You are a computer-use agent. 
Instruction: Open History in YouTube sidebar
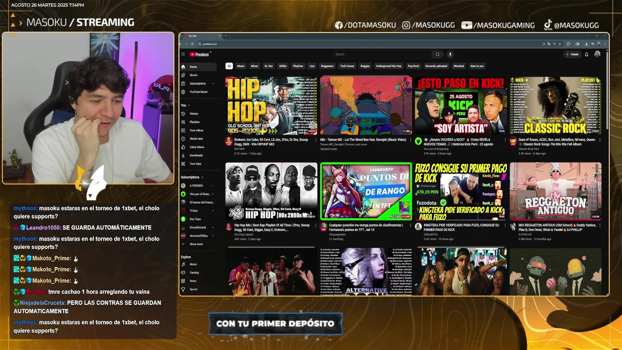198,114
